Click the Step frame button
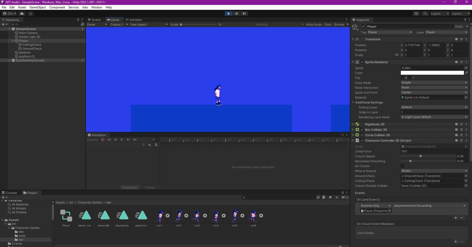This screenshot has width=472, height=247. click(244, 14)
